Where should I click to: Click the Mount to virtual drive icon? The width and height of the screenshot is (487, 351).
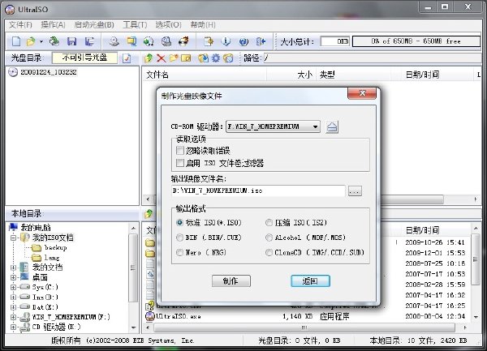(166, 41)
